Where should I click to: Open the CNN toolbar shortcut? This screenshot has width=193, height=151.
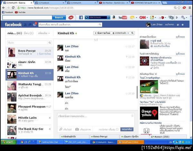tap(142, 17)
